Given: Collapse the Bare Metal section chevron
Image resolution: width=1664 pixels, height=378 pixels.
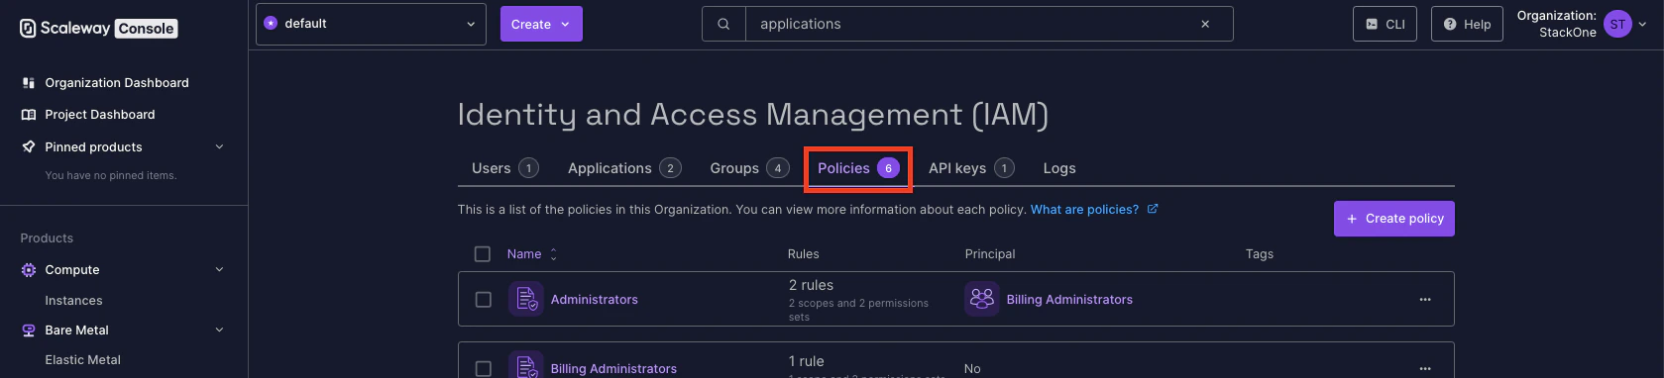Looking at the screenshot, I should [x=219, y=330].
